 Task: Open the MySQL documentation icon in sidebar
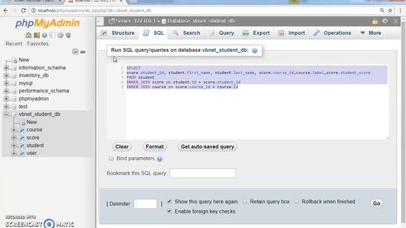pyautogui.click(x=52, y=35)
